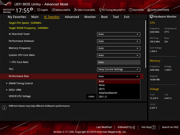
Task: Toggle AURA ON/OFF(F4)
Action: 158,10
